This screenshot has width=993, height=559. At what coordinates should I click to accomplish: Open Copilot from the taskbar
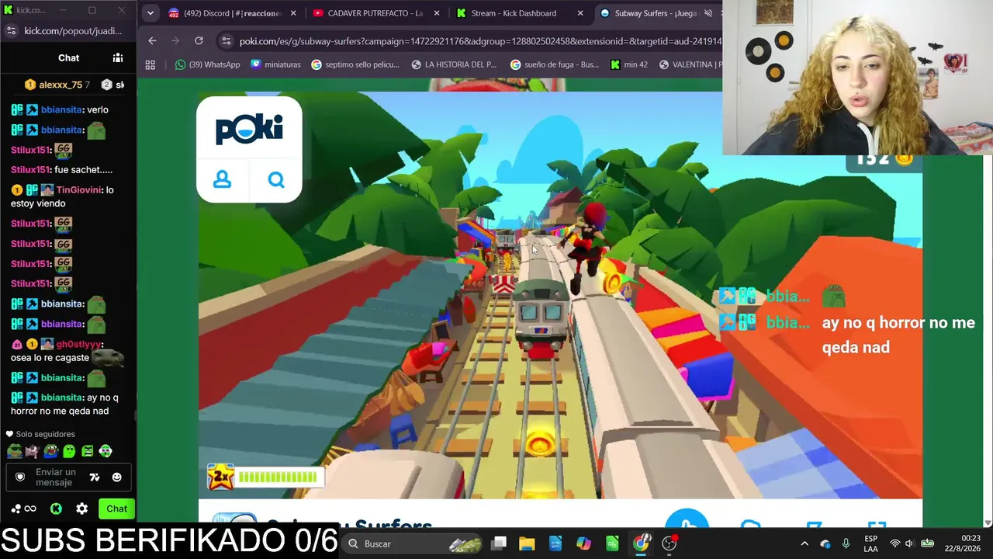coord(583,543)
